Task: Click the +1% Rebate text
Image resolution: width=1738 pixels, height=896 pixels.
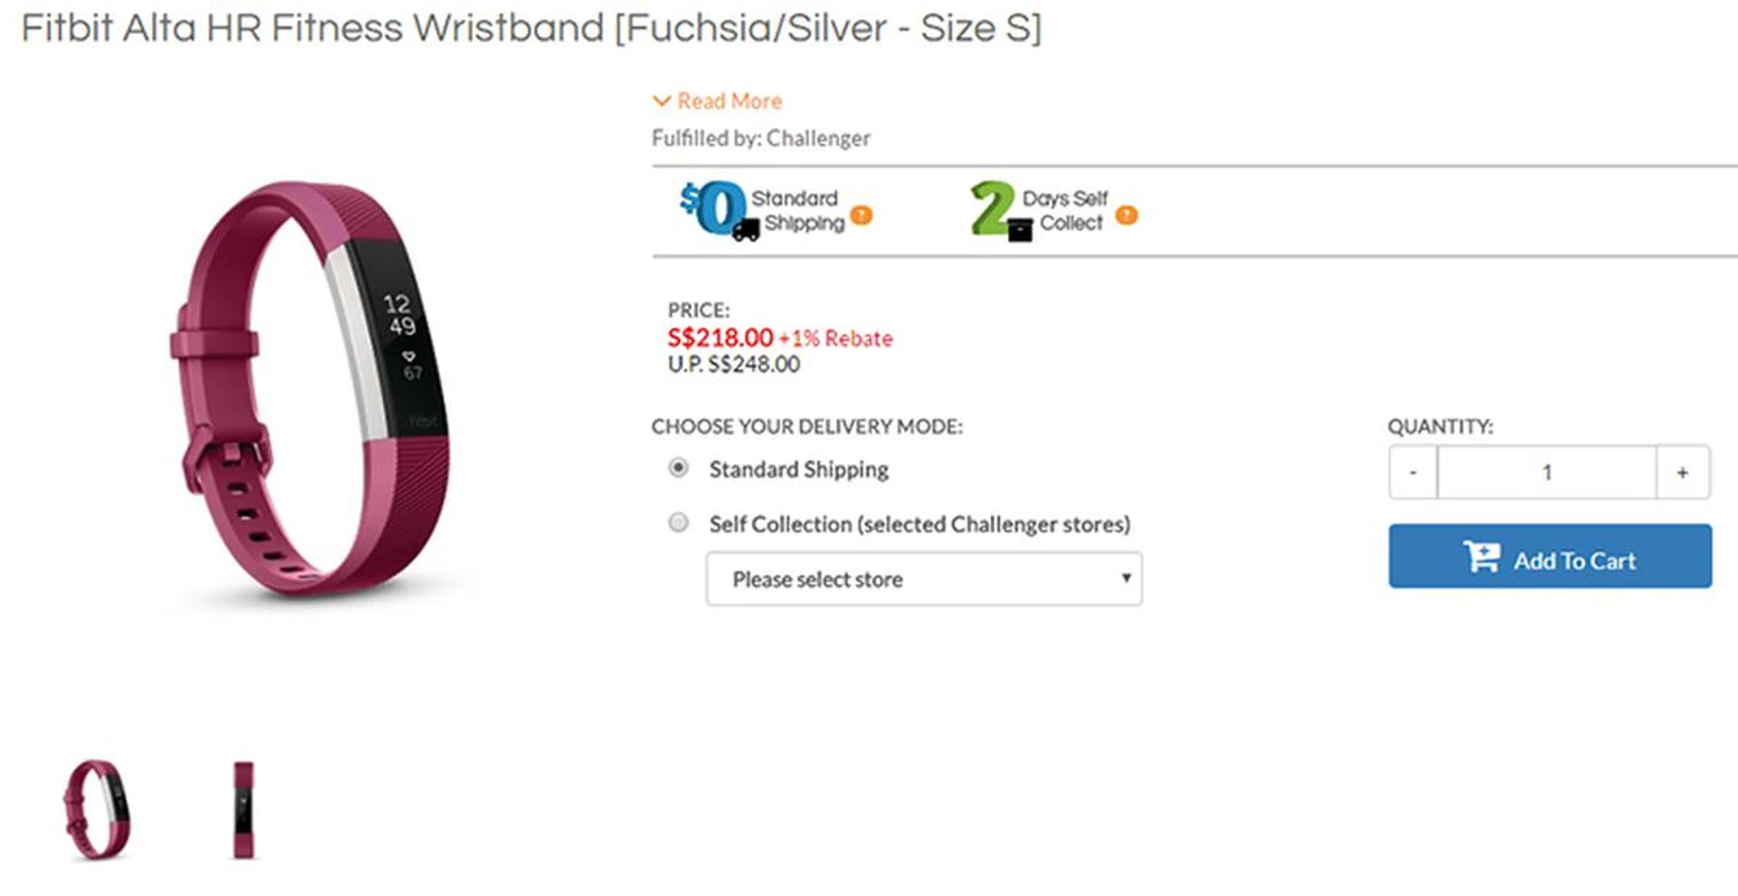Action: [x=836, y=338]
